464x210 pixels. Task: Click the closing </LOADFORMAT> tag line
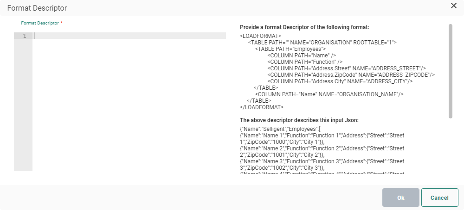[262, 107]
